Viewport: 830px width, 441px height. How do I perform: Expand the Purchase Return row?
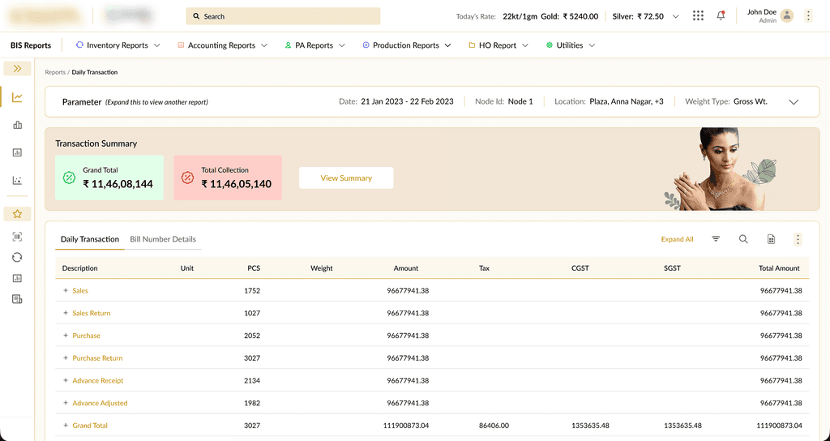[x=66, y=358]
